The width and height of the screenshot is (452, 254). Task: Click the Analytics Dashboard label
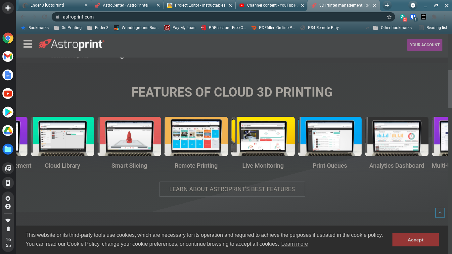[x=397, y=166]
